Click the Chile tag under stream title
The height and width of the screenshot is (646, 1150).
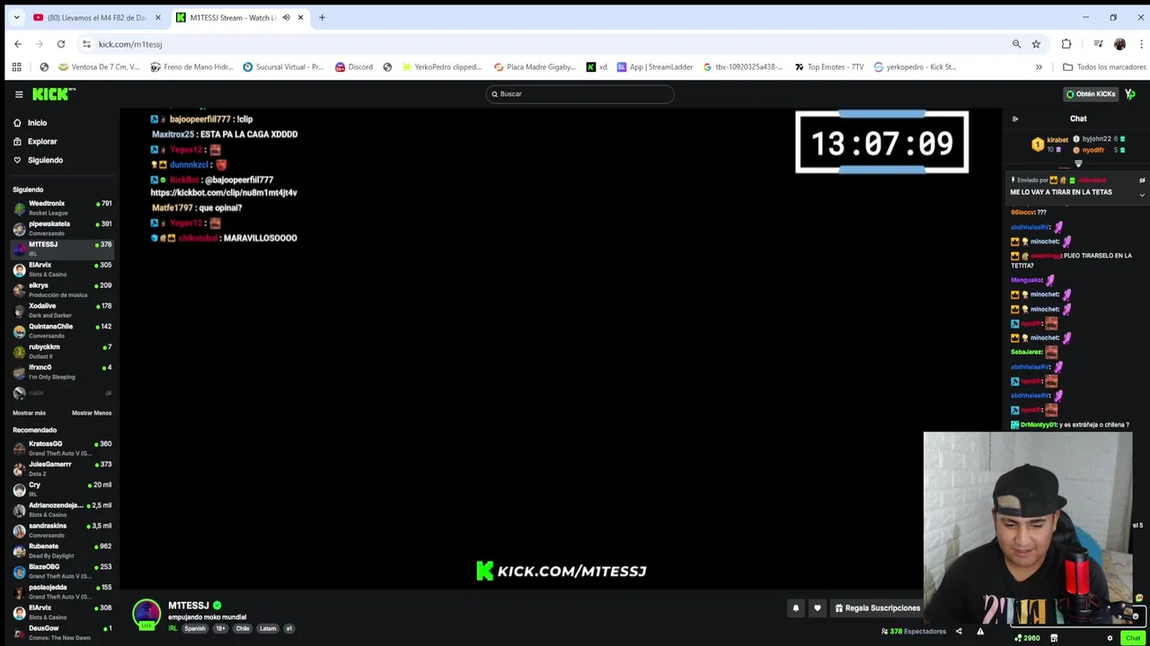point(243,629)
